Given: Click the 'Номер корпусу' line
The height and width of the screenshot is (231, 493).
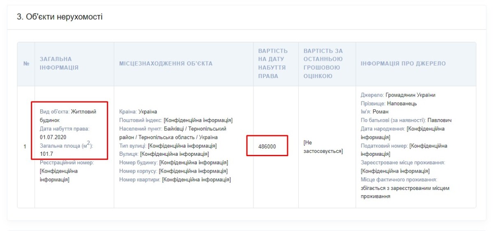Looking at the screenshot, I should pos(173,171).
